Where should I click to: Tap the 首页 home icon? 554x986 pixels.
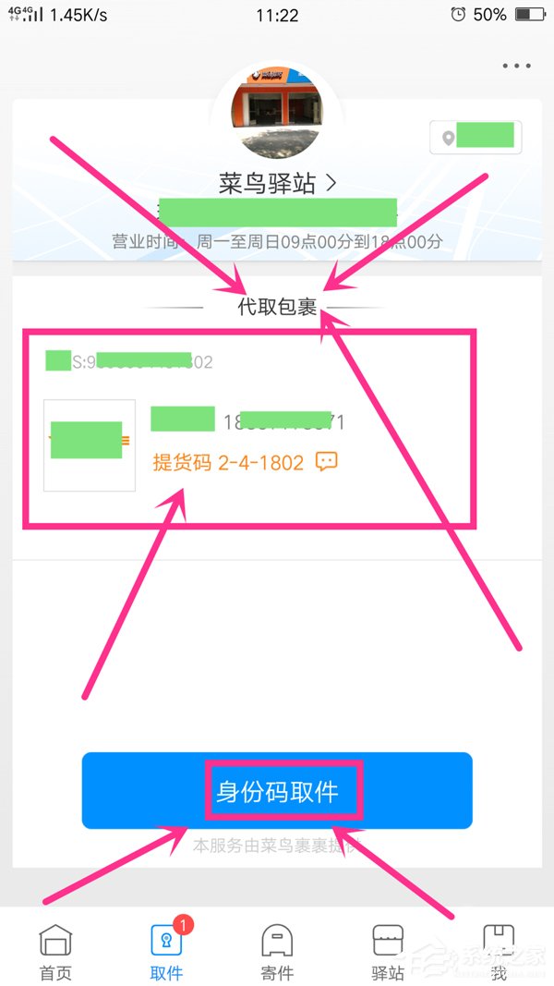coord(56,941)
